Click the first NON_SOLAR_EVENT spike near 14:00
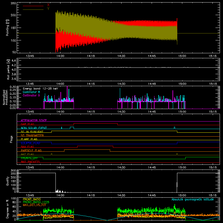Viewport: 223px width, 223px height. point(62,128)
